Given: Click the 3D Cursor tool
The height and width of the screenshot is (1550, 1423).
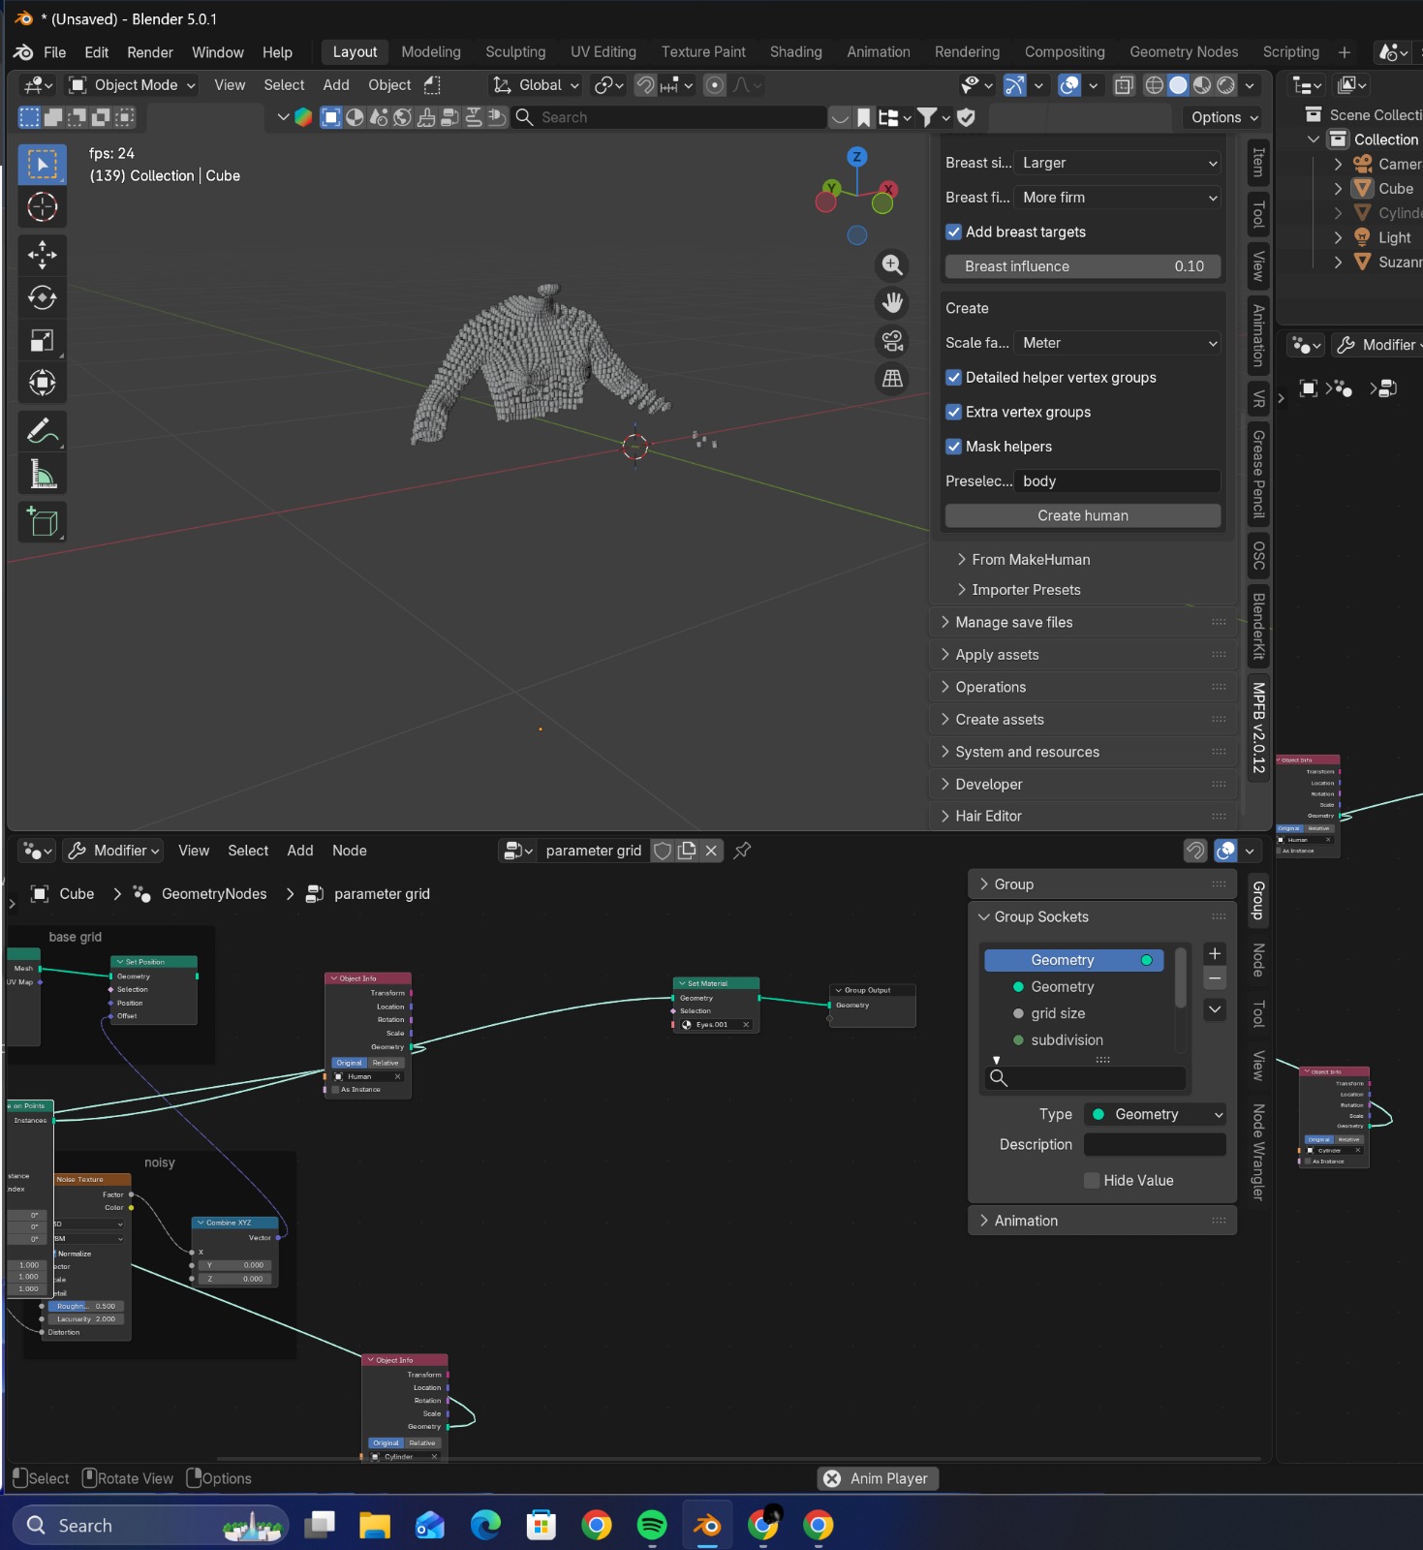Looking at the screenshot, I should click(42, 207).
